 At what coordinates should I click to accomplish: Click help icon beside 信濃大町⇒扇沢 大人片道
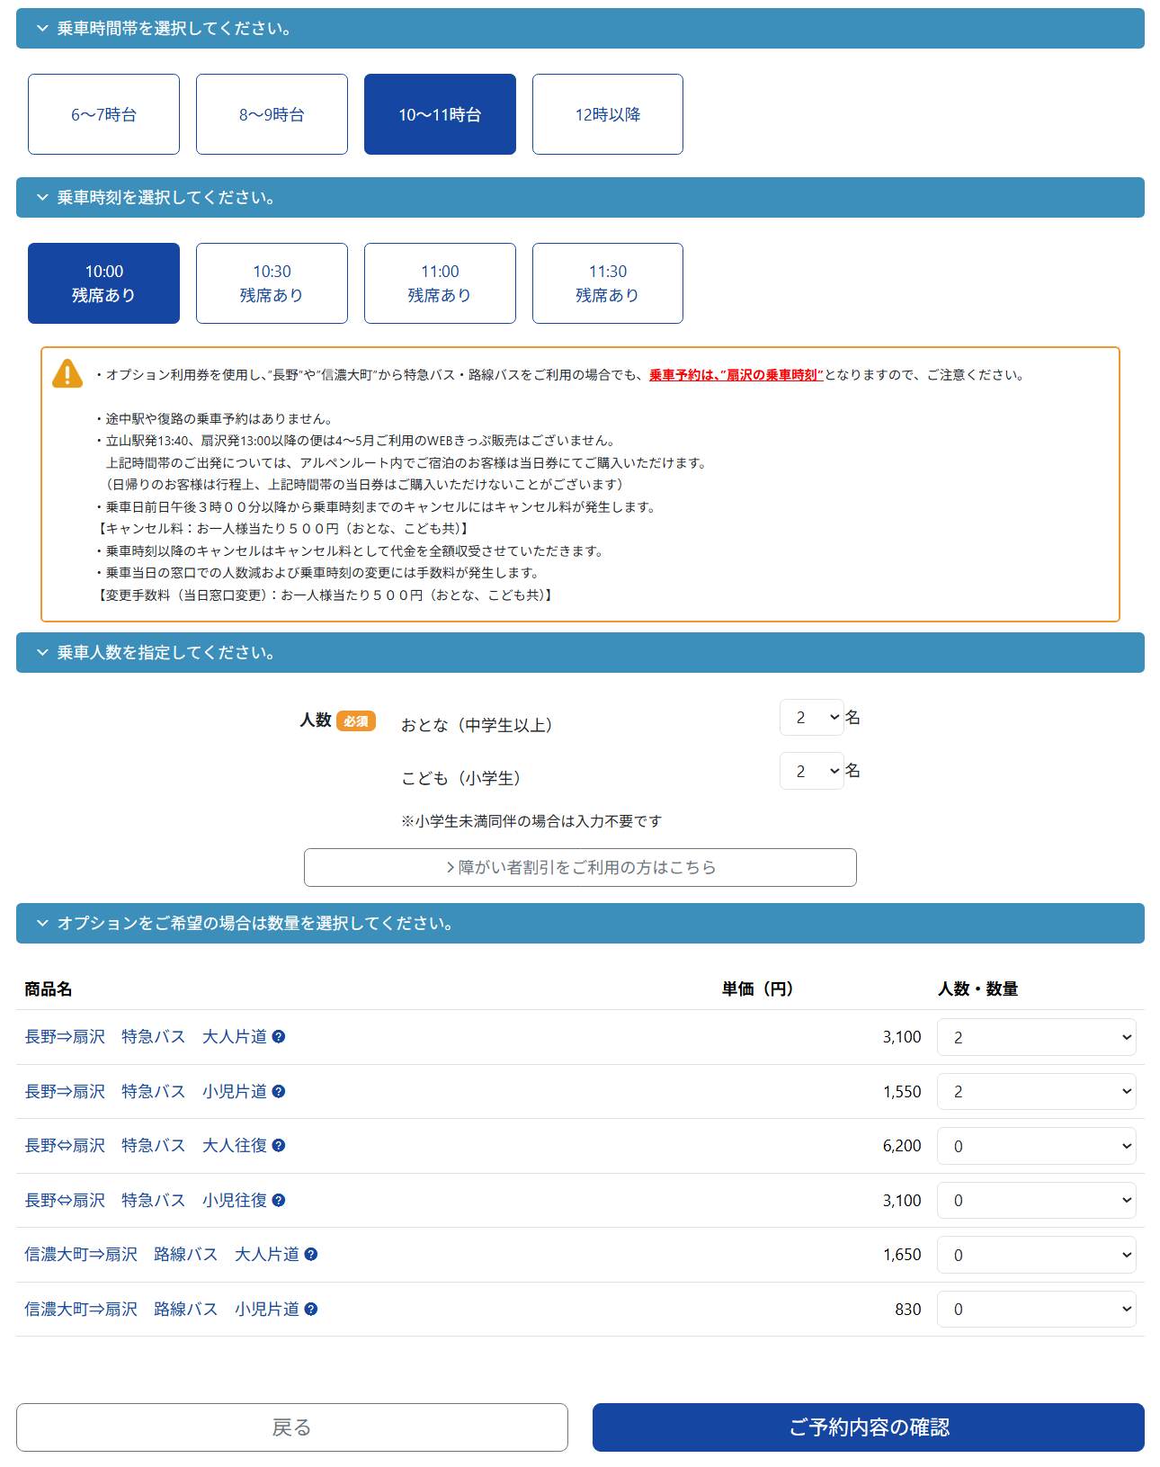click(311, 1255)
